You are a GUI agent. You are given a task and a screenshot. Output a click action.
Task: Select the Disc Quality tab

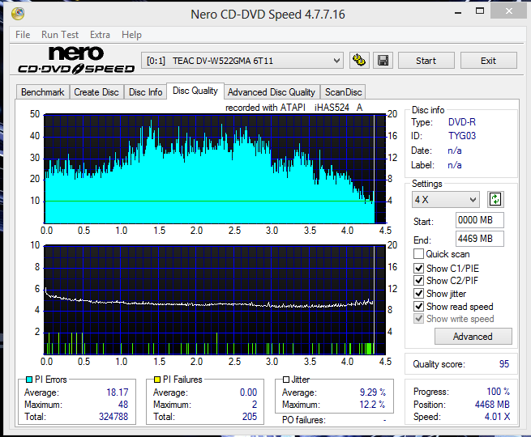195,91
